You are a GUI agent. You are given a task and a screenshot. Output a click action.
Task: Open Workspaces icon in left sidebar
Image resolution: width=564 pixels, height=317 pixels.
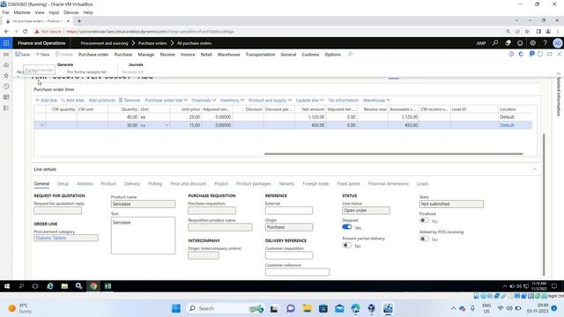tap(6, 98)
